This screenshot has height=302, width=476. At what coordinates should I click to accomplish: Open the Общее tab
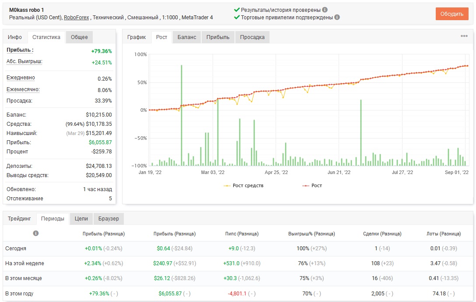(79, 37)
